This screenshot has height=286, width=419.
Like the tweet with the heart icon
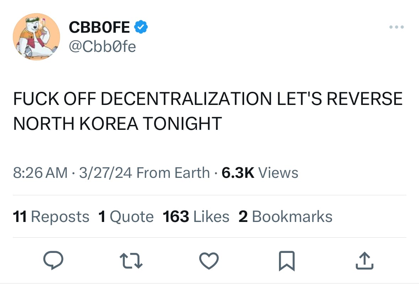pos(209,261)
